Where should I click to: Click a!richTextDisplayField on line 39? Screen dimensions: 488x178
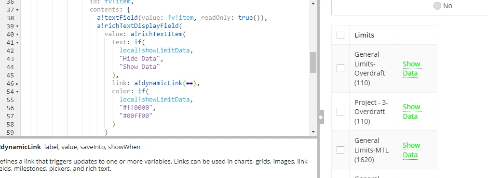137,26
